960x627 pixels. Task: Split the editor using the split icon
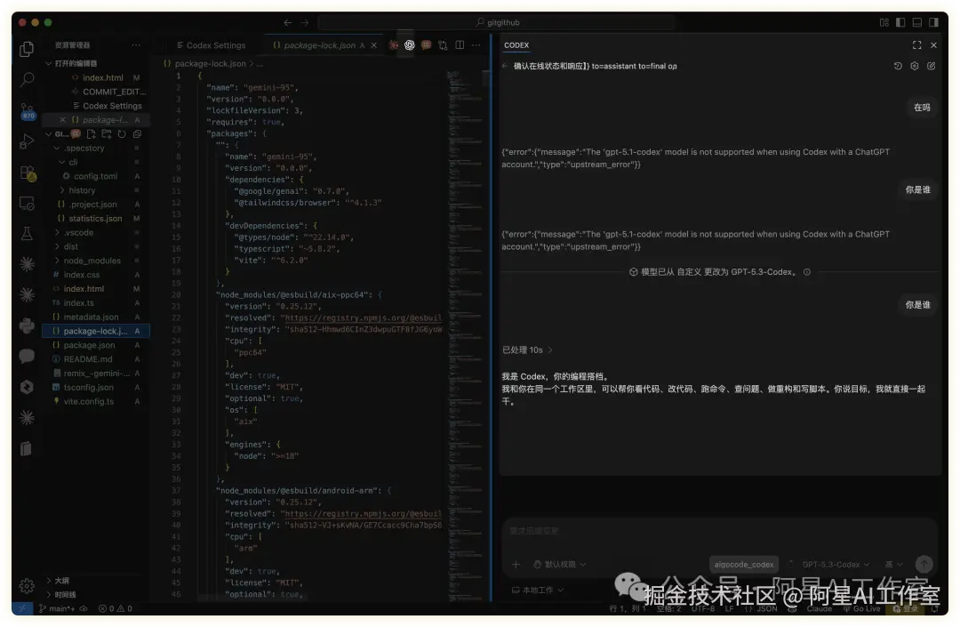(460, 44)
